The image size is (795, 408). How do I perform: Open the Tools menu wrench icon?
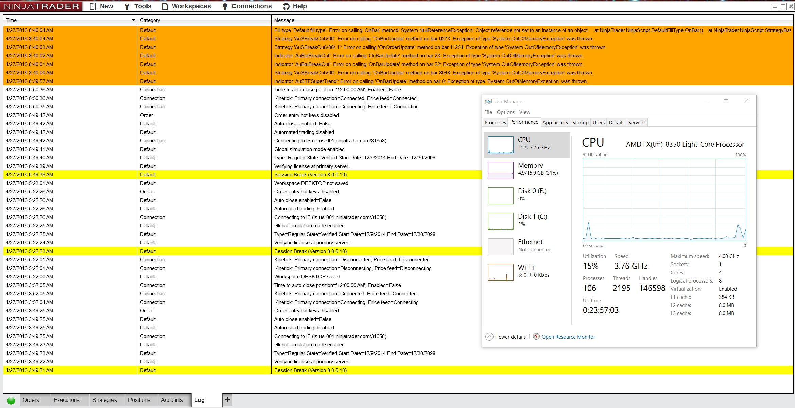coord(127,6)
